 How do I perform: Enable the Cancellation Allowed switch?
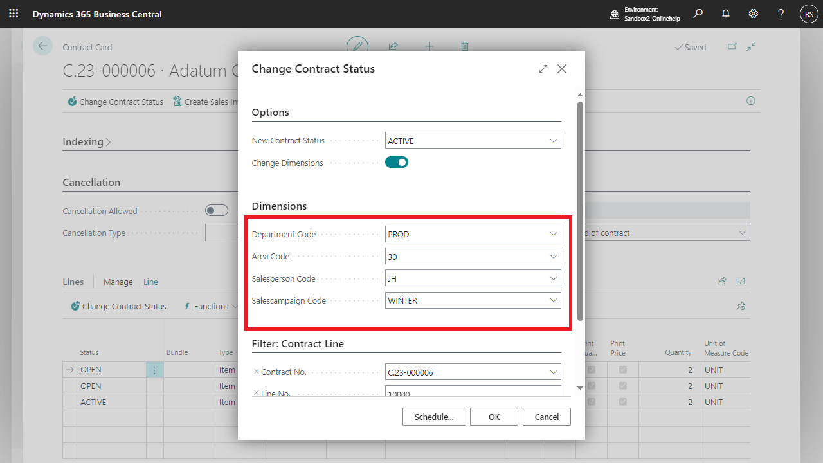(217, 211)
